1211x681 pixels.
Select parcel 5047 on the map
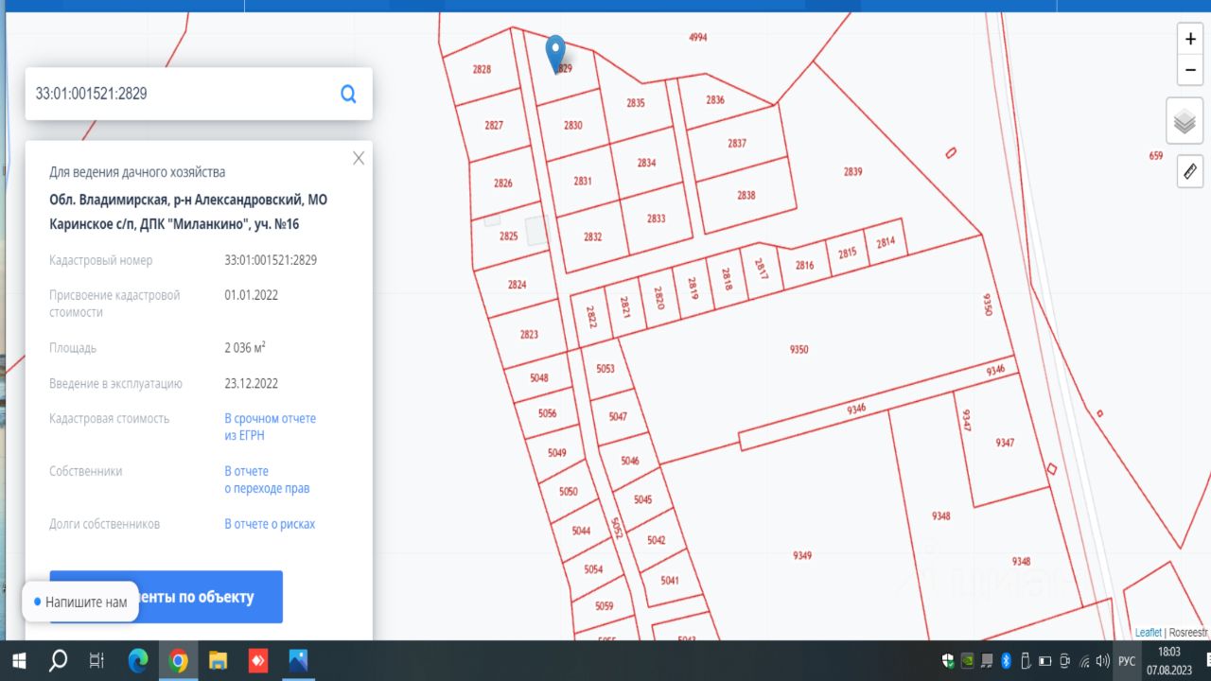pyautogui.click(x=618, y=417)
